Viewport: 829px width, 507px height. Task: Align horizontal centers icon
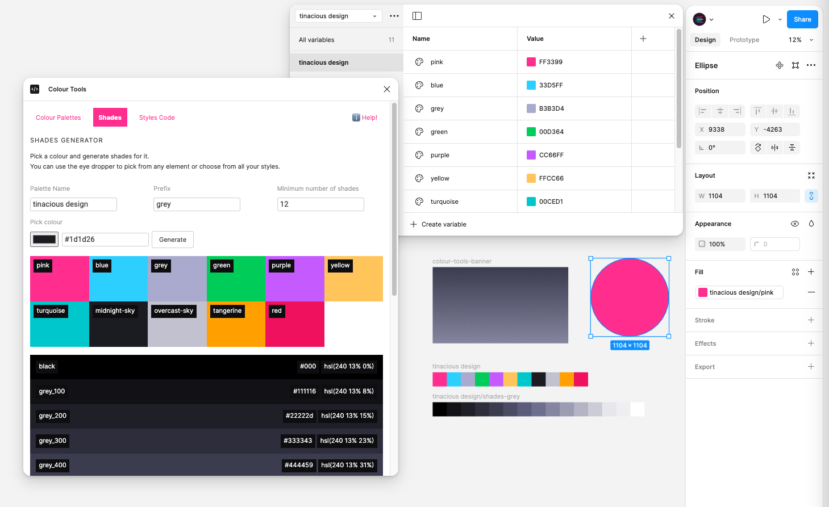(x=720, y=111)
